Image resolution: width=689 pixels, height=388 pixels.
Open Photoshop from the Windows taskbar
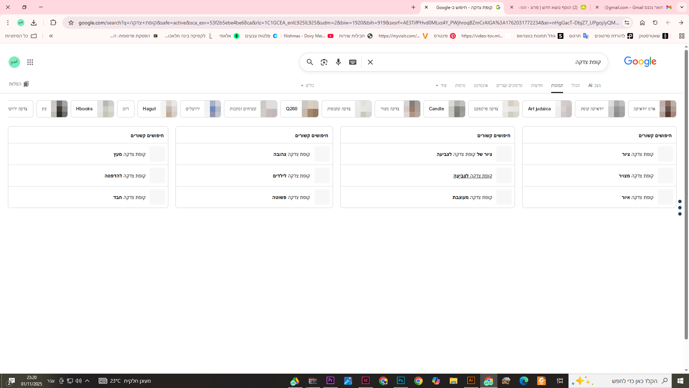pos(400,380)
